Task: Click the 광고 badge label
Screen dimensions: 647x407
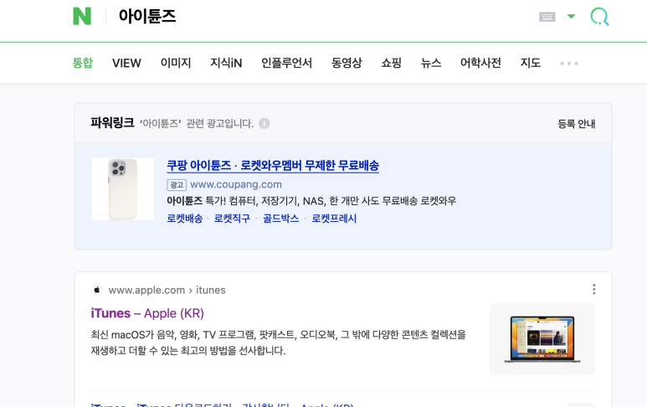Action: [177, 185]
